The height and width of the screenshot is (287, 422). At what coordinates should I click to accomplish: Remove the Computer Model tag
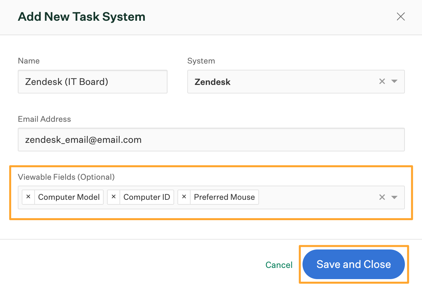point(28,197)
